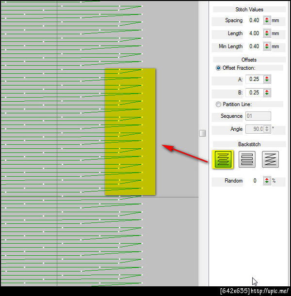Select the first backstitch pattern icon
The image size is (291, 296).
tap(223, 159)
